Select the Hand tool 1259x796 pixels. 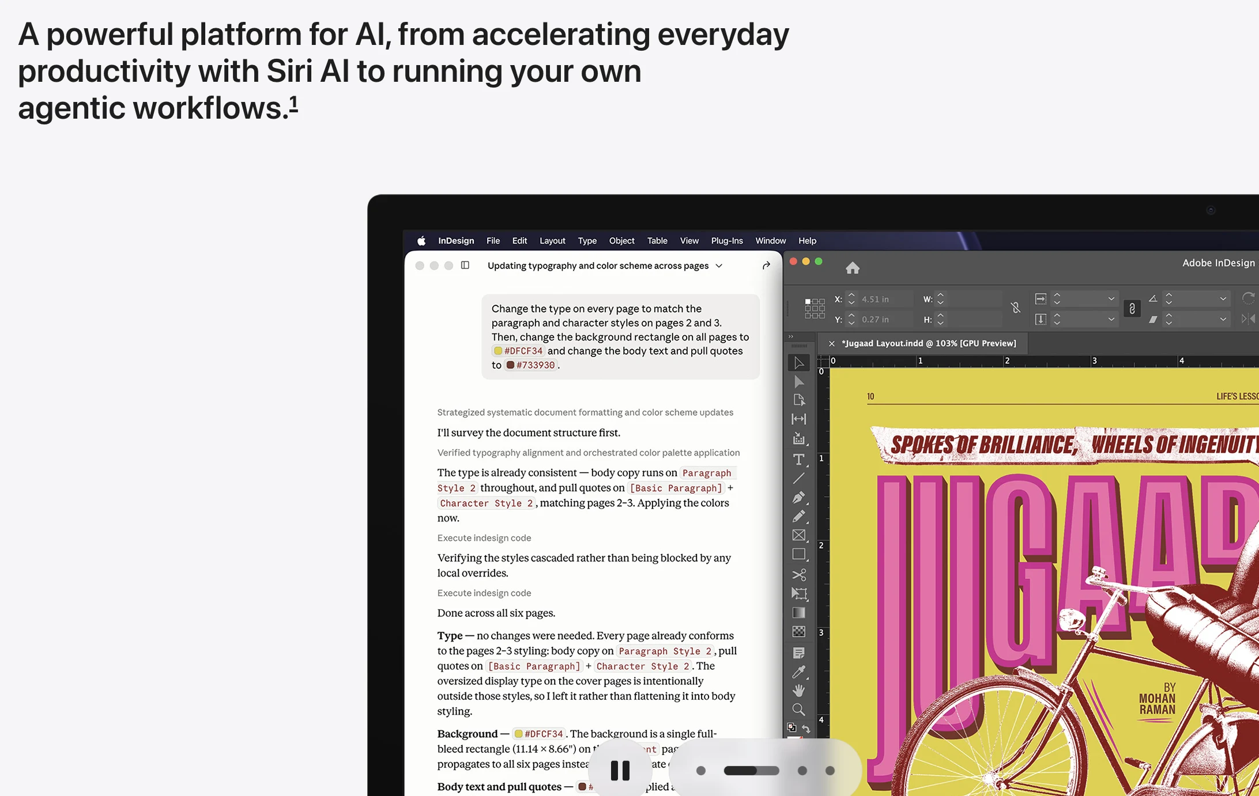(799, 691)
